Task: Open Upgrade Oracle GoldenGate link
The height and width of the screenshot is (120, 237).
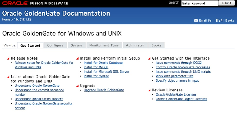Action: coord(104,90)
